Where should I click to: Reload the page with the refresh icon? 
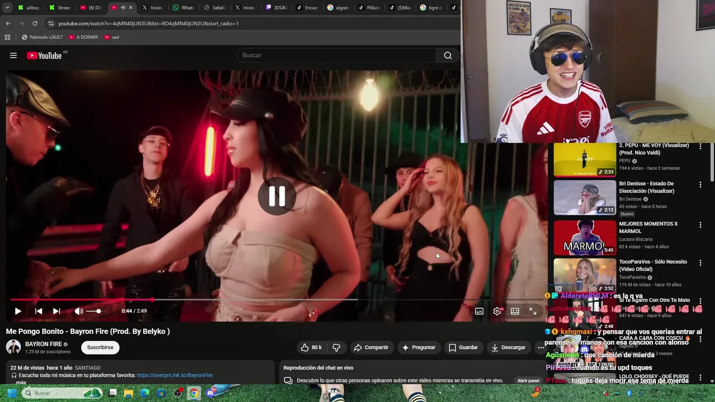point(35,23)
